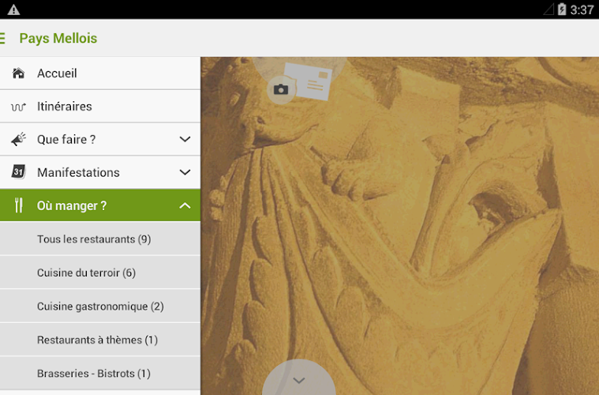Tap the 3:37 clock
The image size is (599, 395).
tap(582, 9)
